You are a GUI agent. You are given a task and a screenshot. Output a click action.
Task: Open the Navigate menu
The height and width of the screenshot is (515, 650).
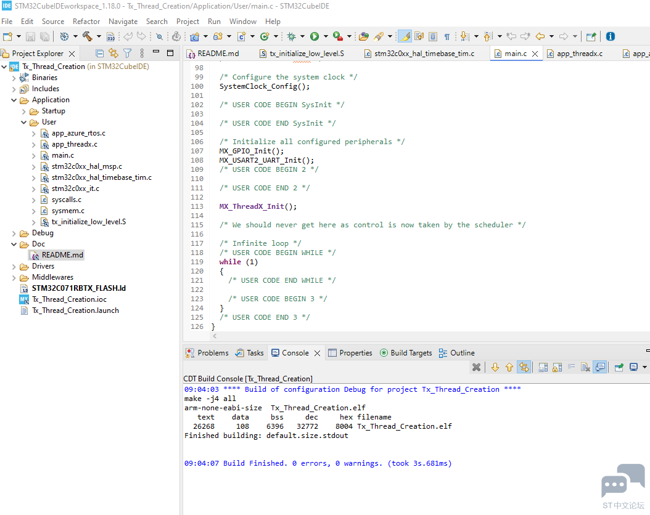click(x=123, y=22)
